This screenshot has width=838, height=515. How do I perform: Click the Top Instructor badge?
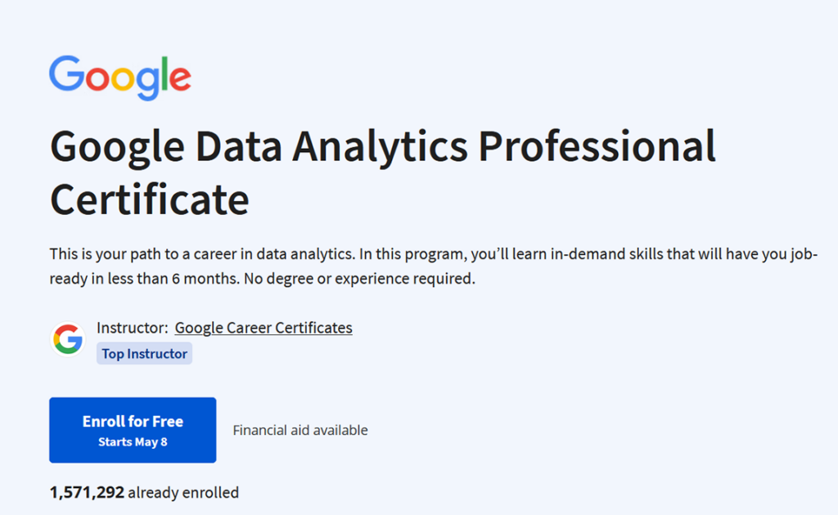coord(145,354)
